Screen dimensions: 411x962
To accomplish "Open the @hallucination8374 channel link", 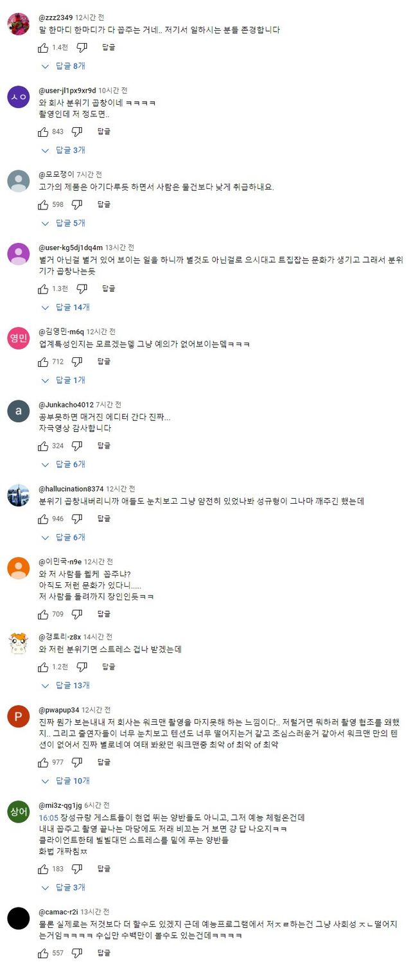I will point(71,489).
